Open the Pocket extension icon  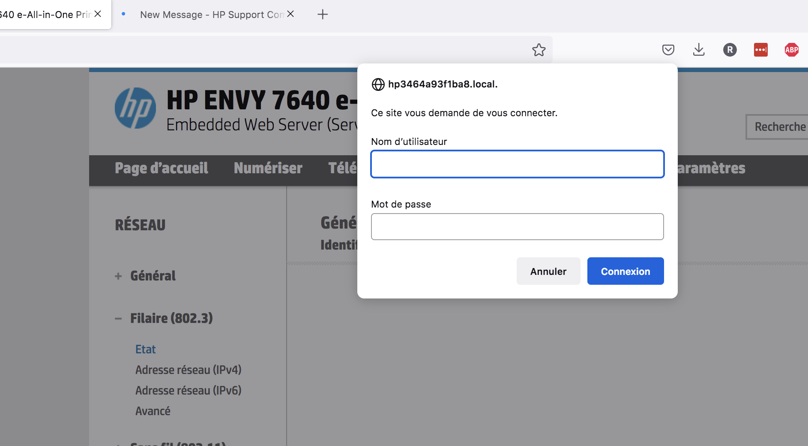click(x=668, y=50)
